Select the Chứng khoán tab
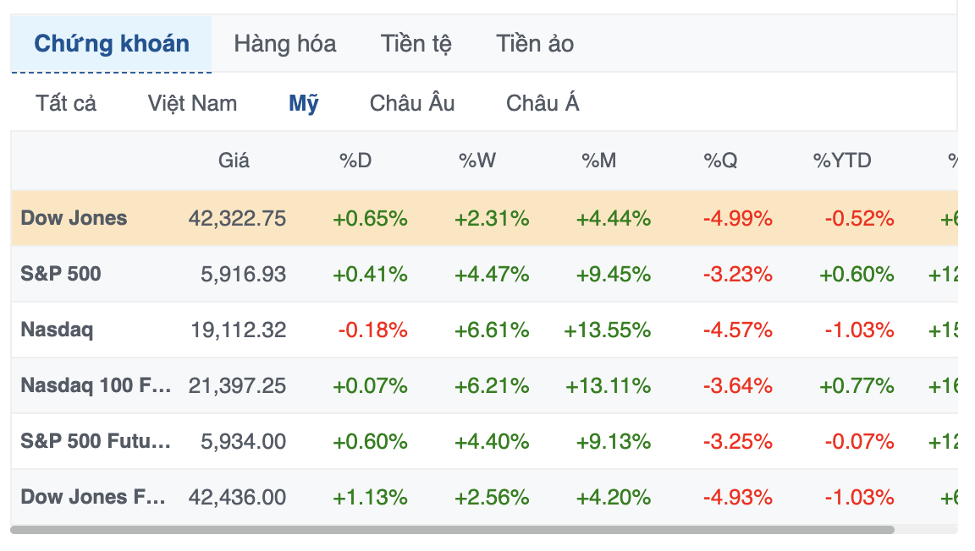The height and width of the screenshot is (551, 975). (x=112, y=44)
